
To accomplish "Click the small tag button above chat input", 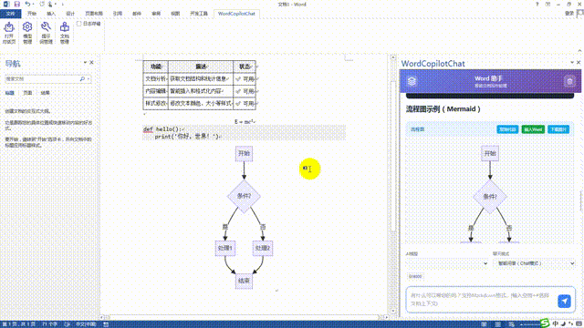I will click(415, 276).
